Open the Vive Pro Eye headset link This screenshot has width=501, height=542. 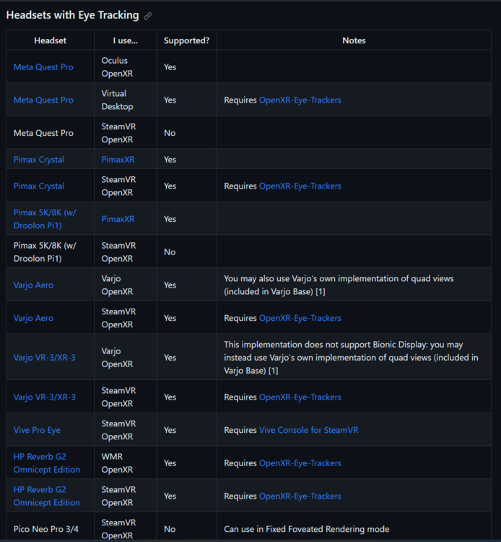click(37, 431)
